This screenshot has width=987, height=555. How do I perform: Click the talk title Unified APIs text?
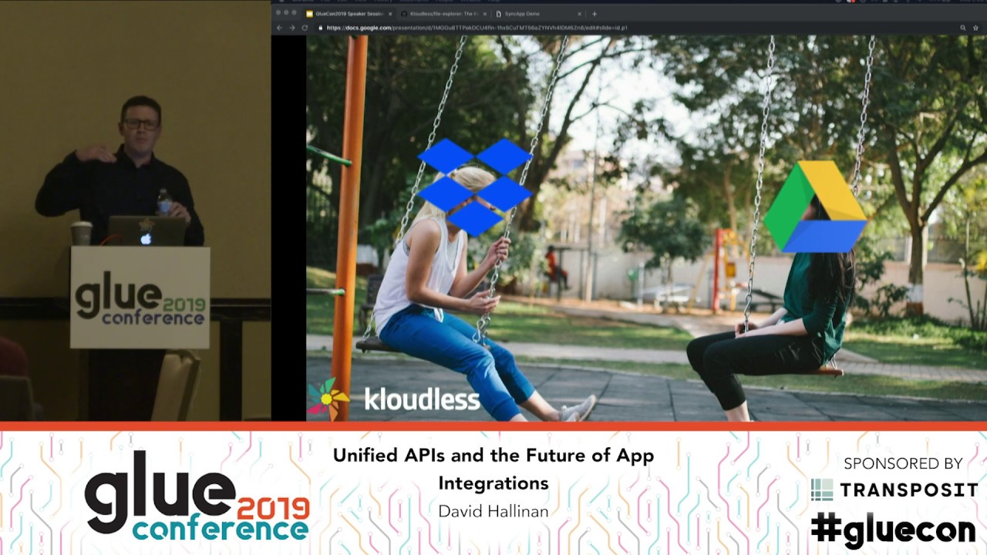coord(493,469)
